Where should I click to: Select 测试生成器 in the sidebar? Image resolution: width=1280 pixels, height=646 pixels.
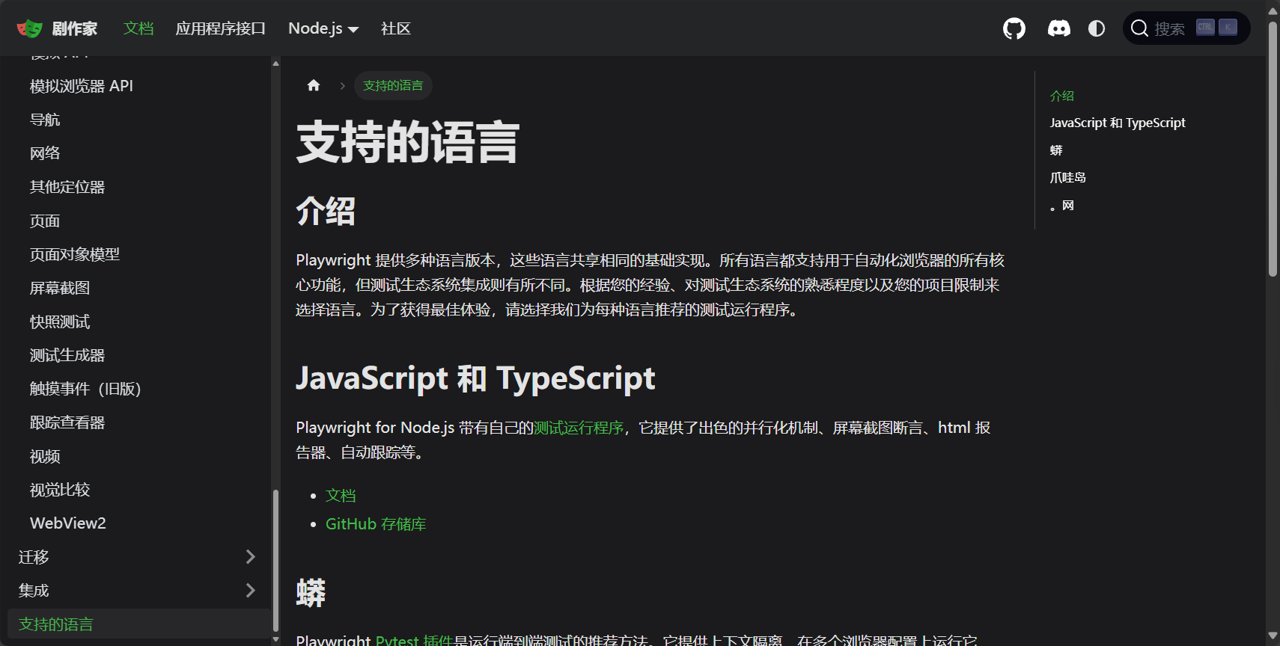click(67, 355)
